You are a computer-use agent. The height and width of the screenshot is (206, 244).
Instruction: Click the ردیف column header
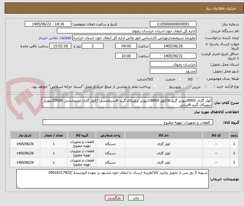[234, 135]
